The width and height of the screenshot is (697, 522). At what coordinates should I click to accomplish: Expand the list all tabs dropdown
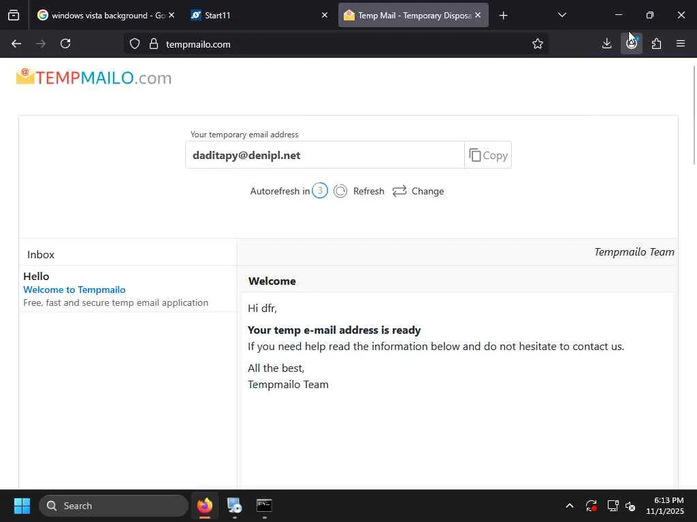coord(562,15)
